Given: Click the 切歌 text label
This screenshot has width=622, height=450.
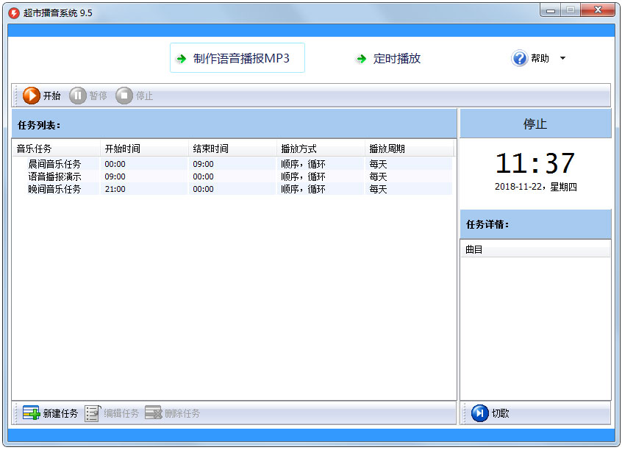Looking at the screenshot, I should [x=500, y=413].
